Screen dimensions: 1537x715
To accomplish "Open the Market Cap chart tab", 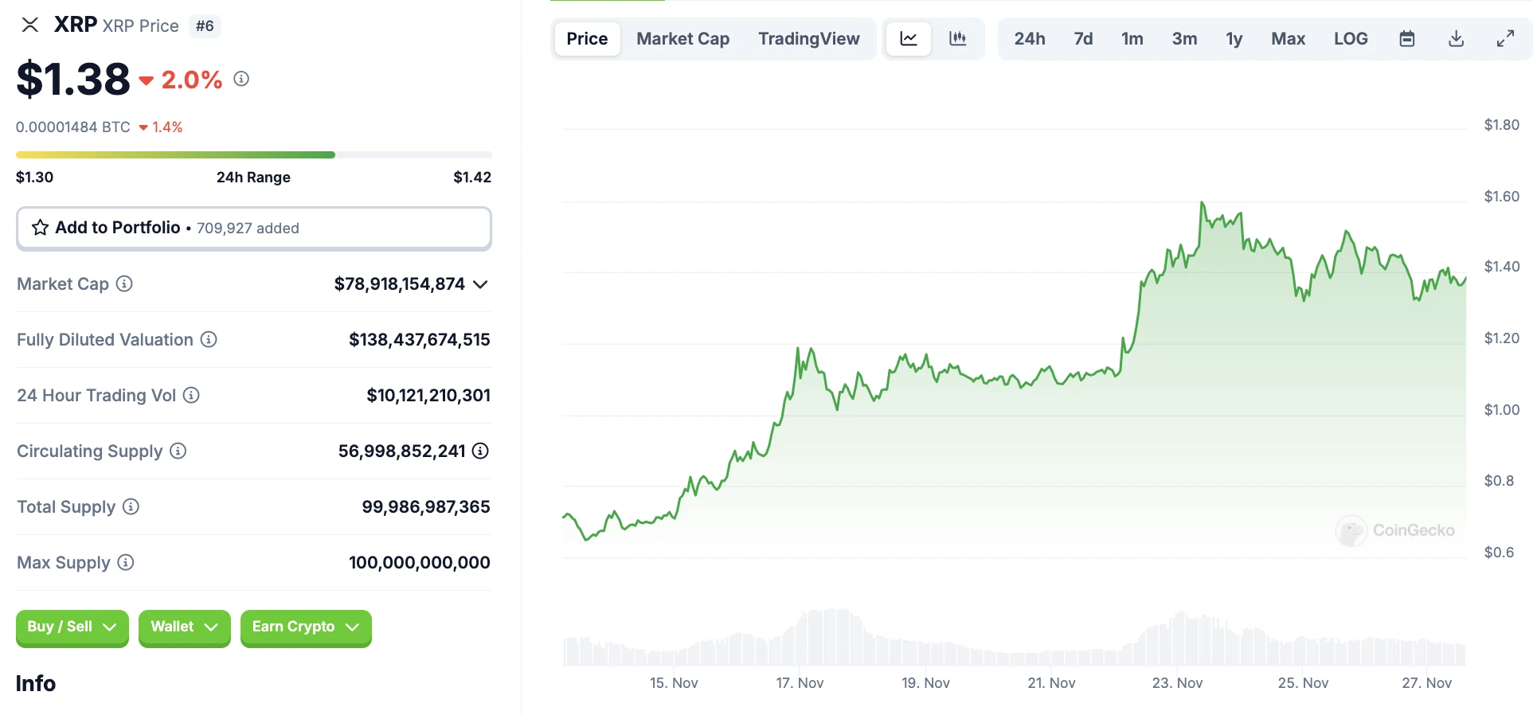I will pos(682,38).
